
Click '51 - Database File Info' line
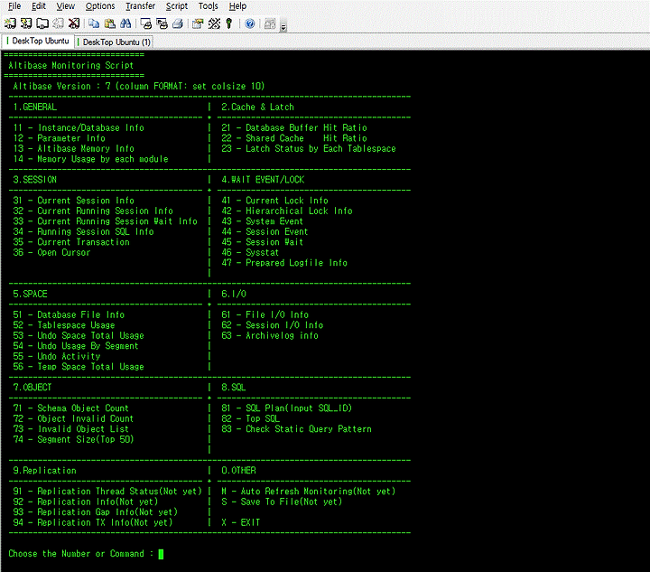pos(69,314)
